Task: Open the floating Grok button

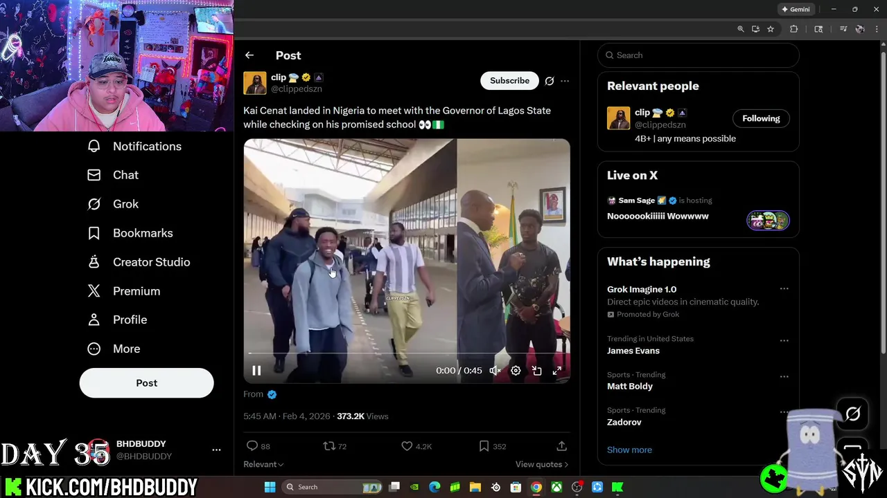Action: tap(853, 414)
